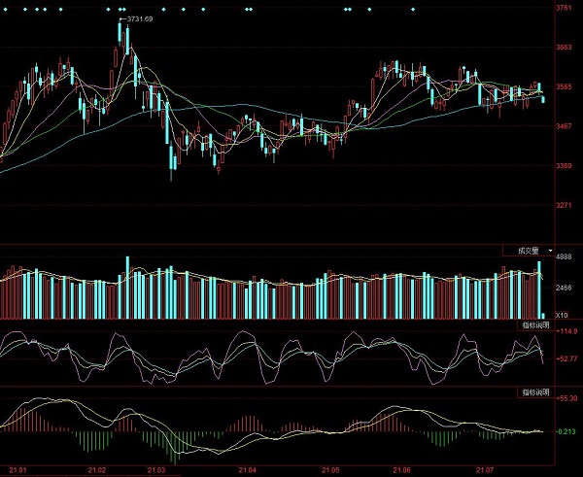Click the 21.06 date label

399,470
